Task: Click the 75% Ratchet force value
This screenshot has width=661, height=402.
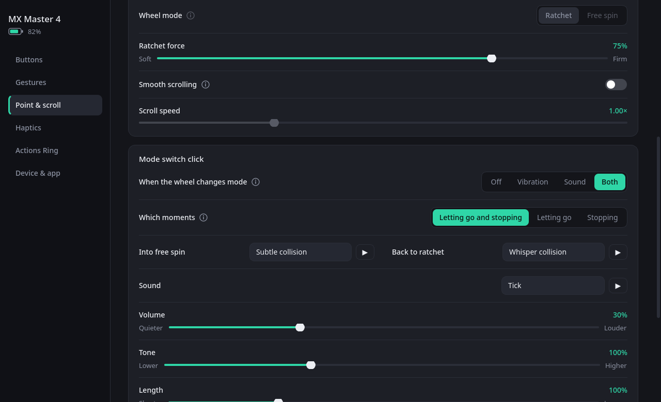Action: tap(620, 46)
